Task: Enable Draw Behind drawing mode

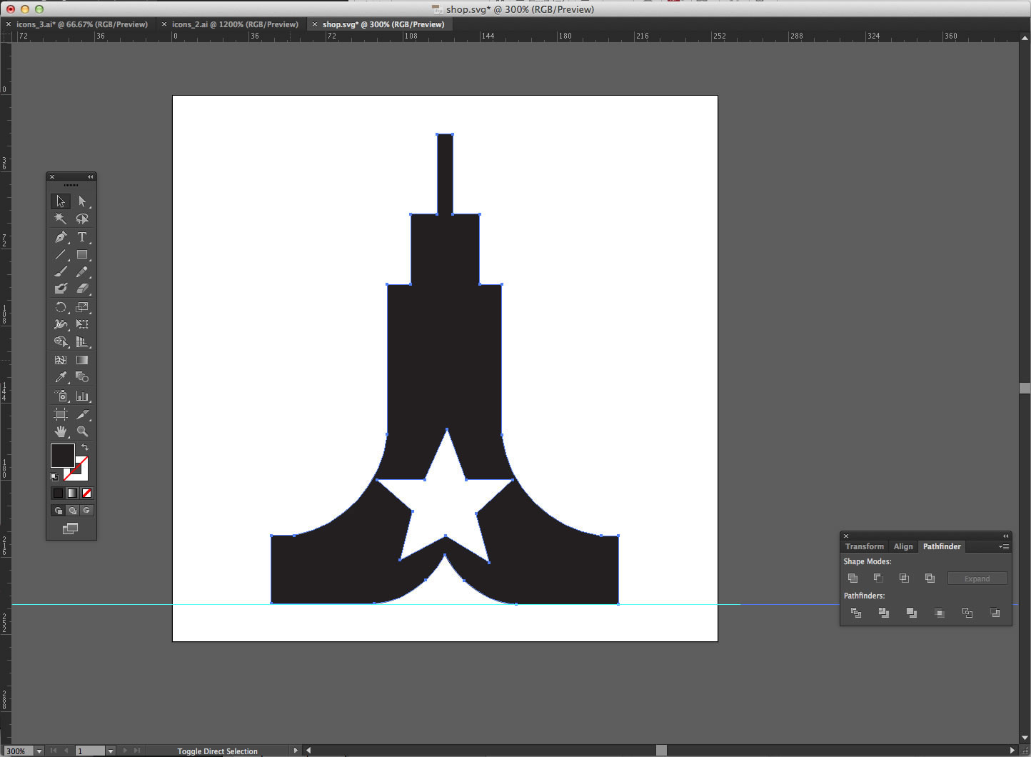Action: pyautogui.click(x=73, y=511)
